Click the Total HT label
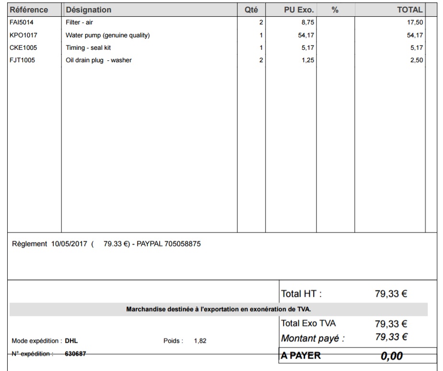 [x=301, y=294]
